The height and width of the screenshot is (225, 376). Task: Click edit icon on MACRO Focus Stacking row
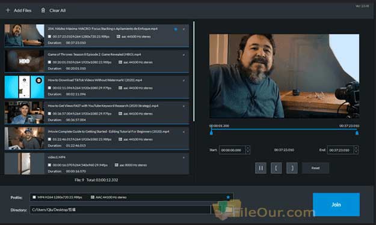coord(183,29)
